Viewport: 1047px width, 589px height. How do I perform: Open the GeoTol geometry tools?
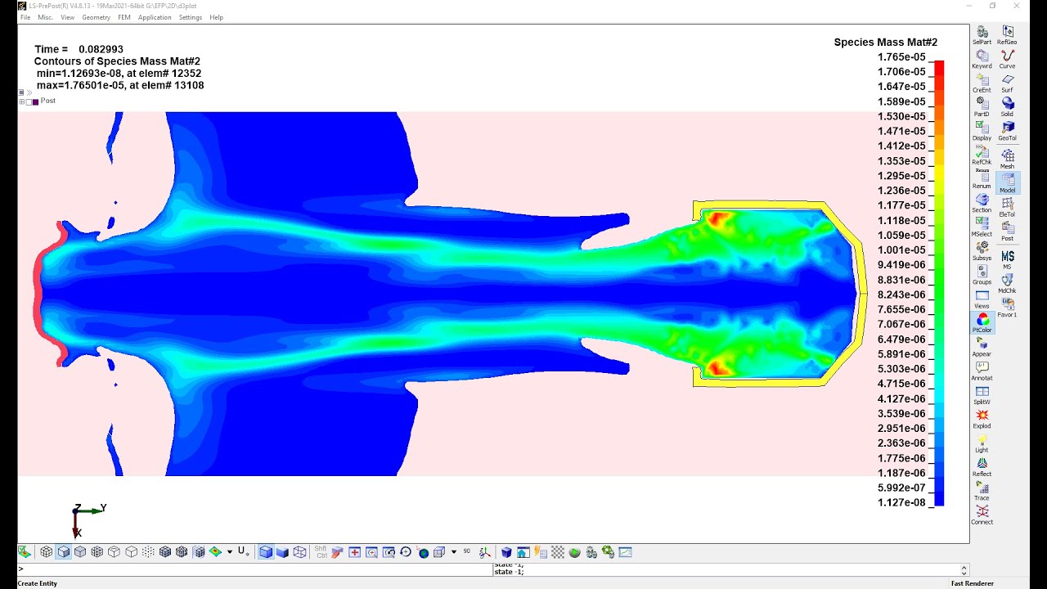click(x=1007, y=131)
